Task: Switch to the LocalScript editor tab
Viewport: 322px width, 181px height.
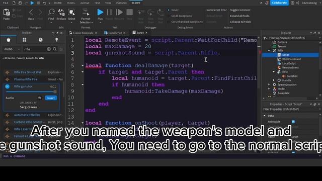Action: pos(115,33)
